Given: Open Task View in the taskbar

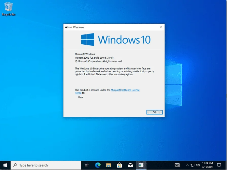Looking at the screenshot, I should [x=87, y=165].
